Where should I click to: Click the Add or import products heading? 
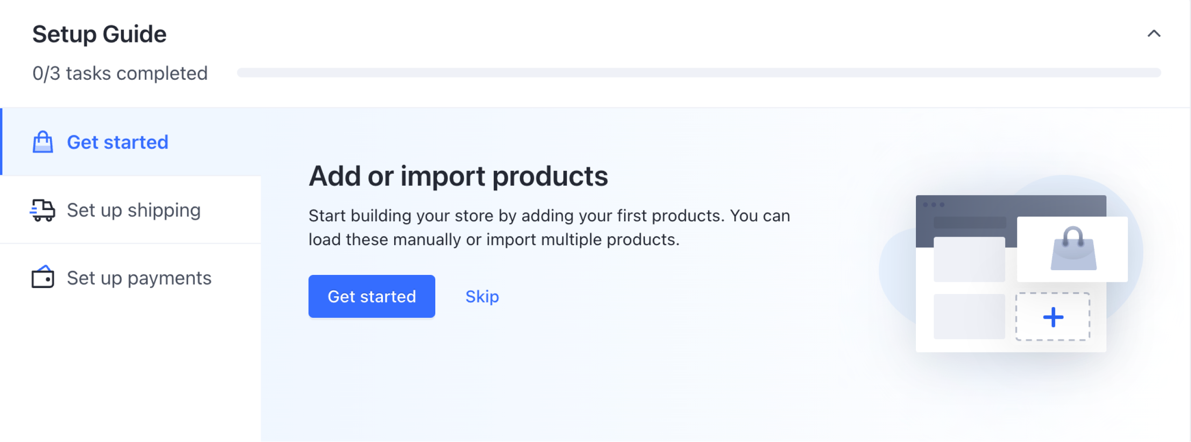pyautogui.click(x=458, y=176)
